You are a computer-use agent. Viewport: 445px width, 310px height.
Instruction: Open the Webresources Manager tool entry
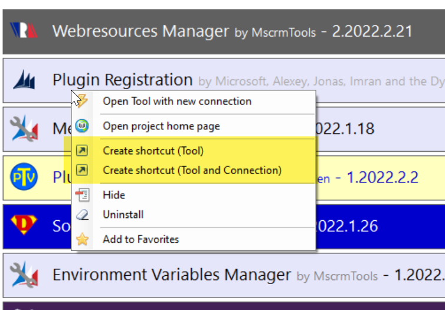[140, 31]
